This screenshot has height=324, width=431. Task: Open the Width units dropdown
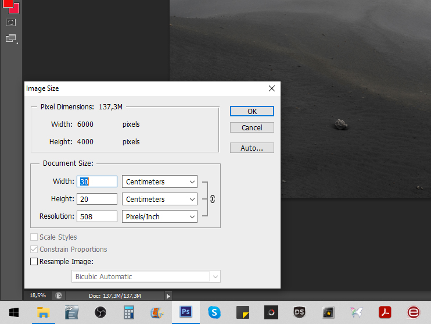160,182
